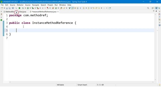Click the red relaunch toolbar icon
The height and width of the screenshot is (91, 161).
pyautogui.click(x=48, y=8)
